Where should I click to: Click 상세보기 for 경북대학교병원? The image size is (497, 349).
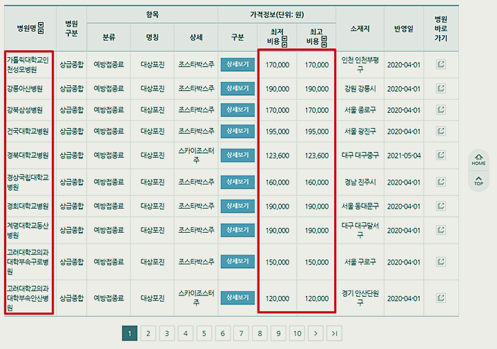tap(237, 155)
